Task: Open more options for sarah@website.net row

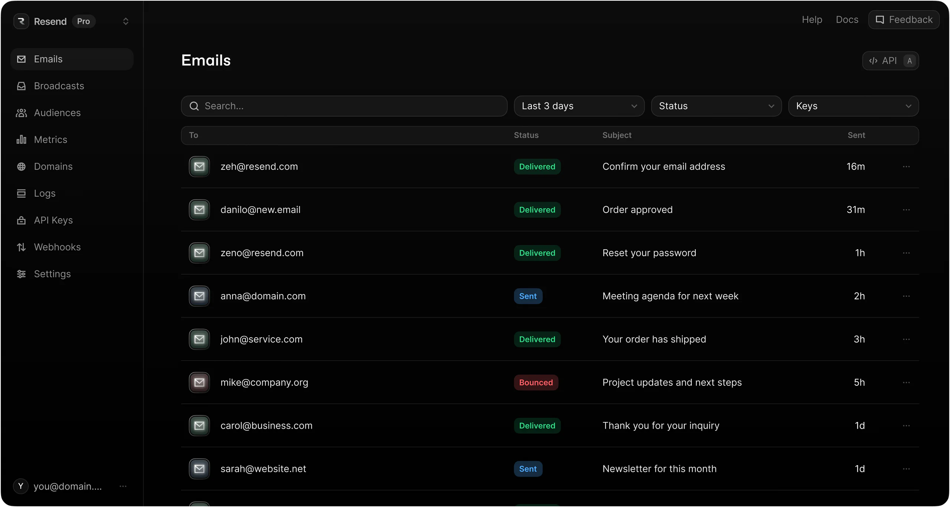Action: tap(906, 469)
